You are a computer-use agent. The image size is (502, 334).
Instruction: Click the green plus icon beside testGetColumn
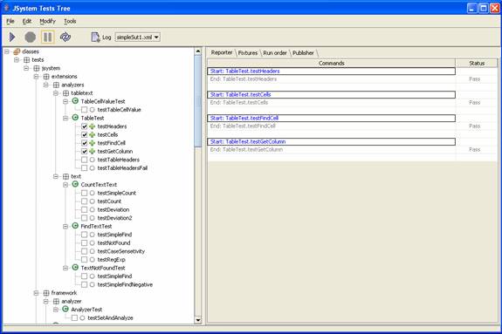[93, 152]
